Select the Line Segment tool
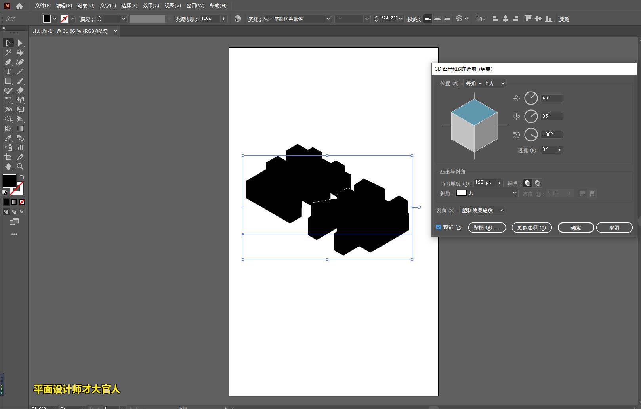 20,71
